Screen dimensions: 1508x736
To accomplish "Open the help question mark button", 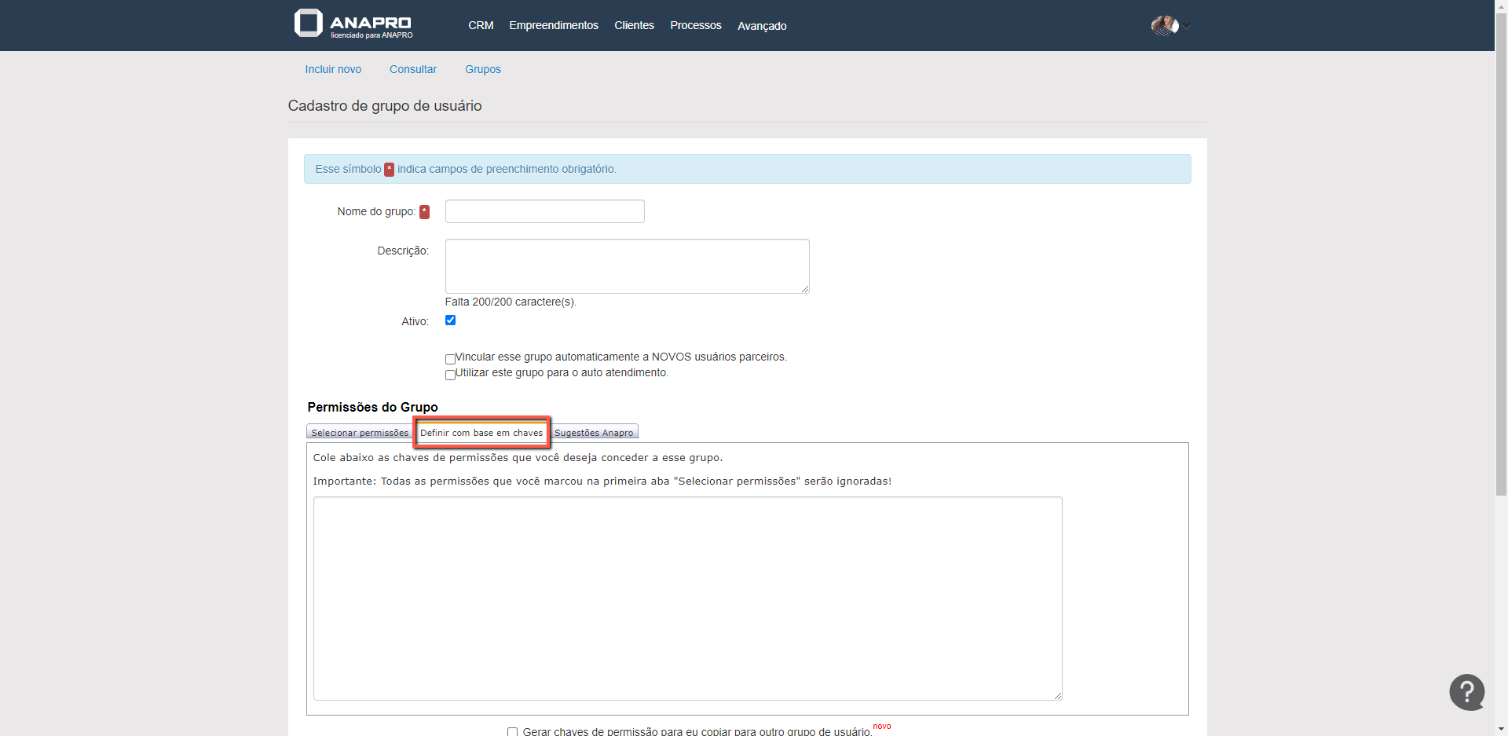I will click(x=1466, y=692).
